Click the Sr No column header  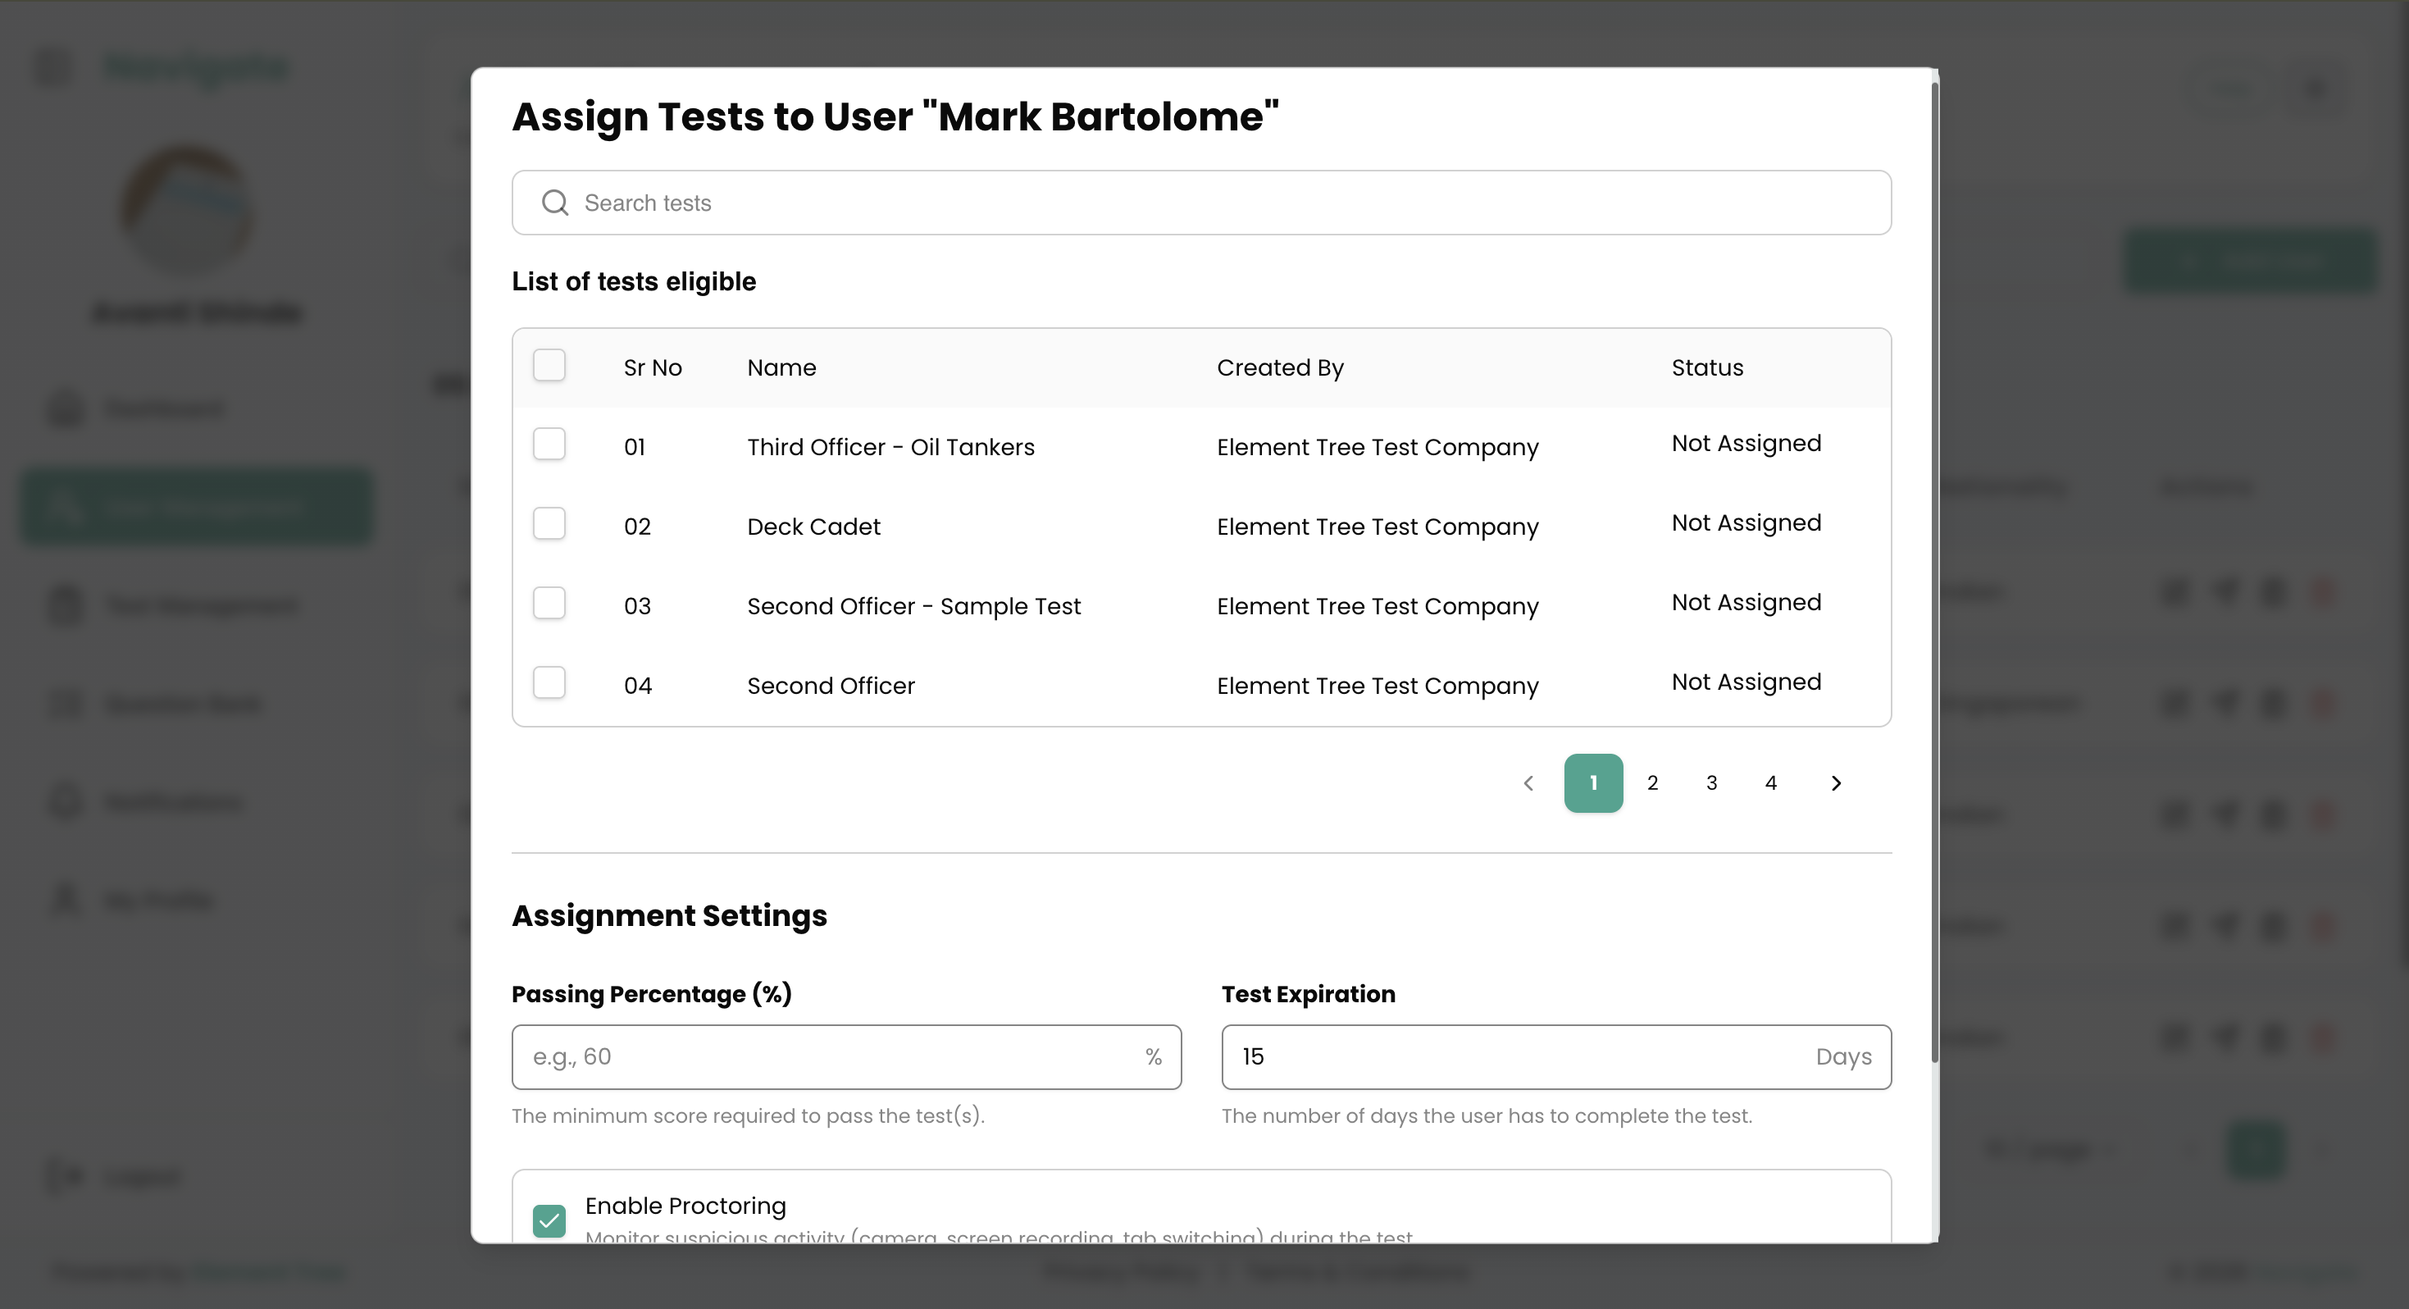coord(653,367)
